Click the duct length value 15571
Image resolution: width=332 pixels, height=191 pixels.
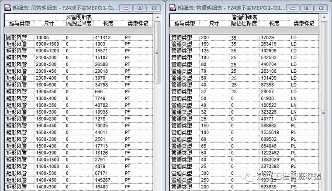tap(101, 51)
